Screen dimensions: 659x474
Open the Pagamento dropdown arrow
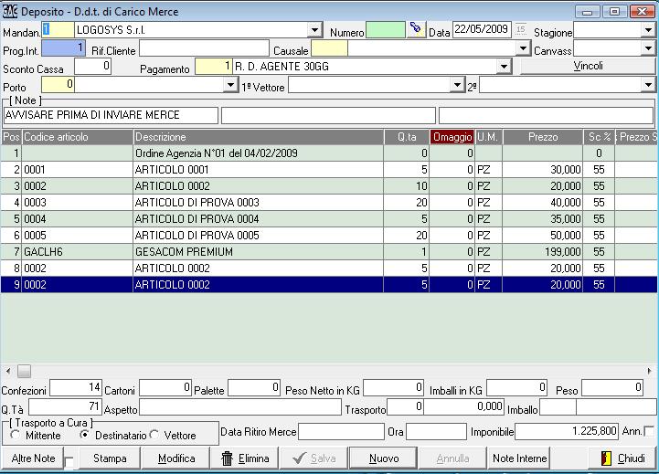pos(504,67)
